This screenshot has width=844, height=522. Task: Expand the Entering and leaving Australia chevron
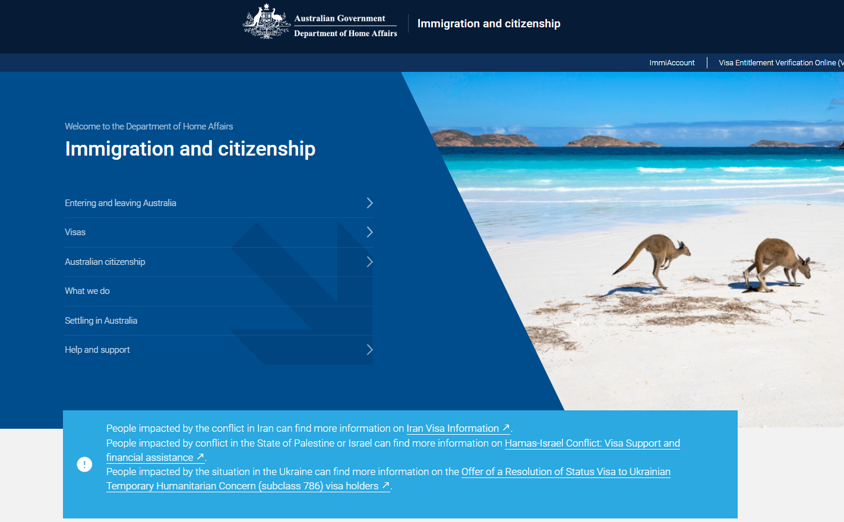[369, 203]
